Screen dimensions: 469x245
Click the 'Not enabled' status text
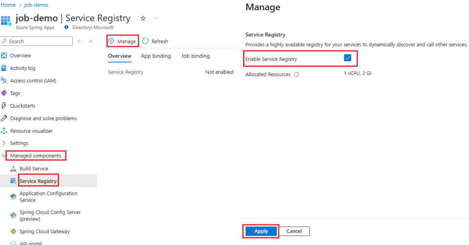click(x=219, y=72)
